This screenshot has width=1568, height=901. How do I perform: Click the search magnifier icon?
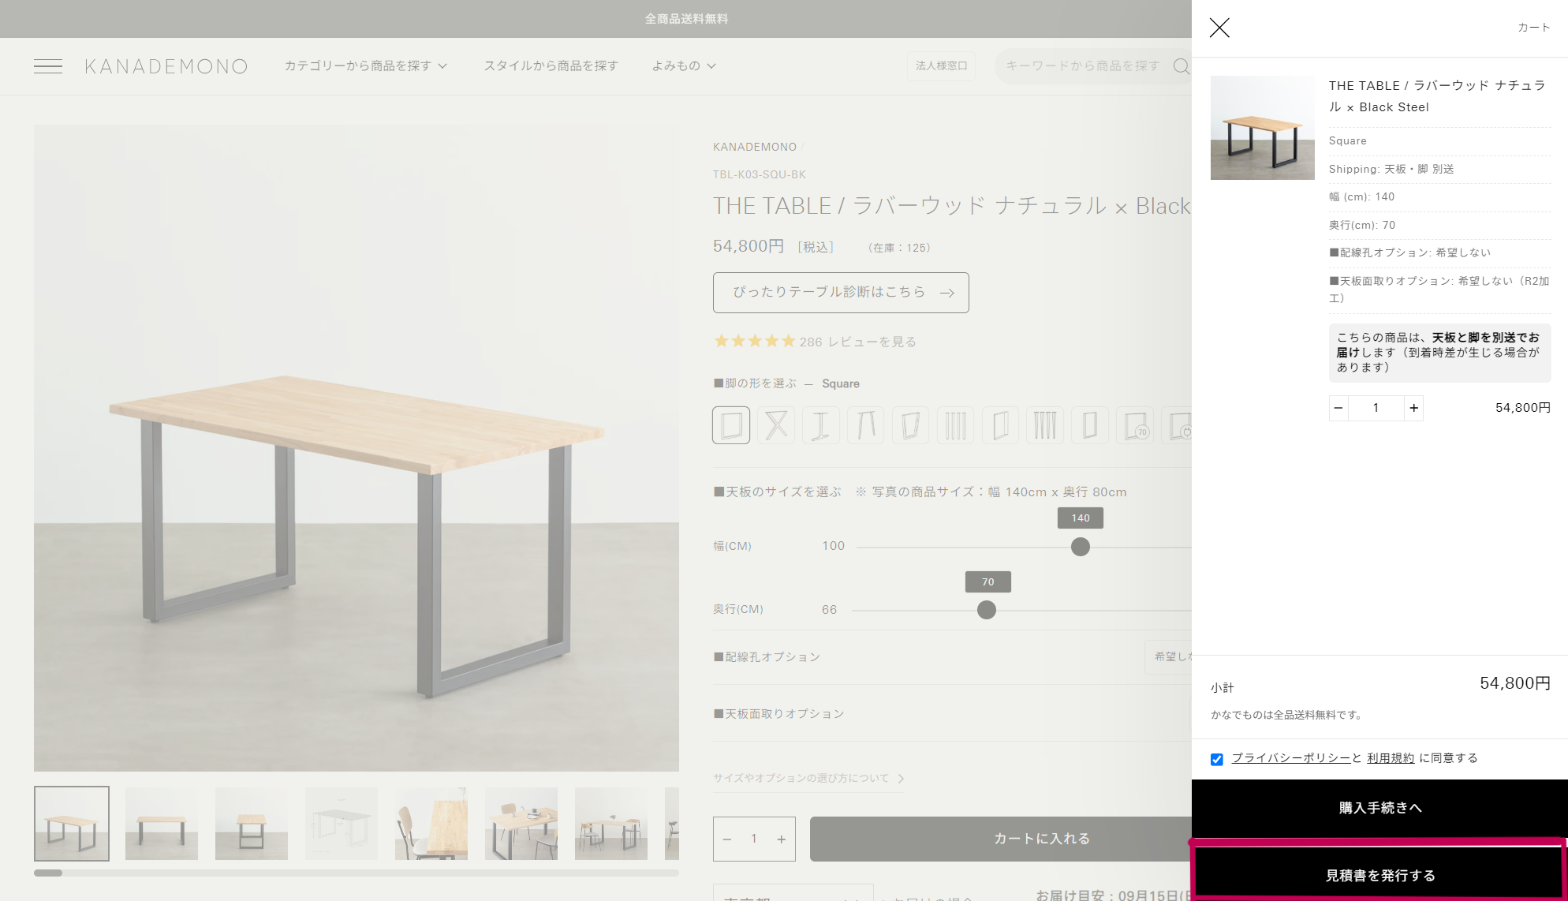click(1181, 66)
